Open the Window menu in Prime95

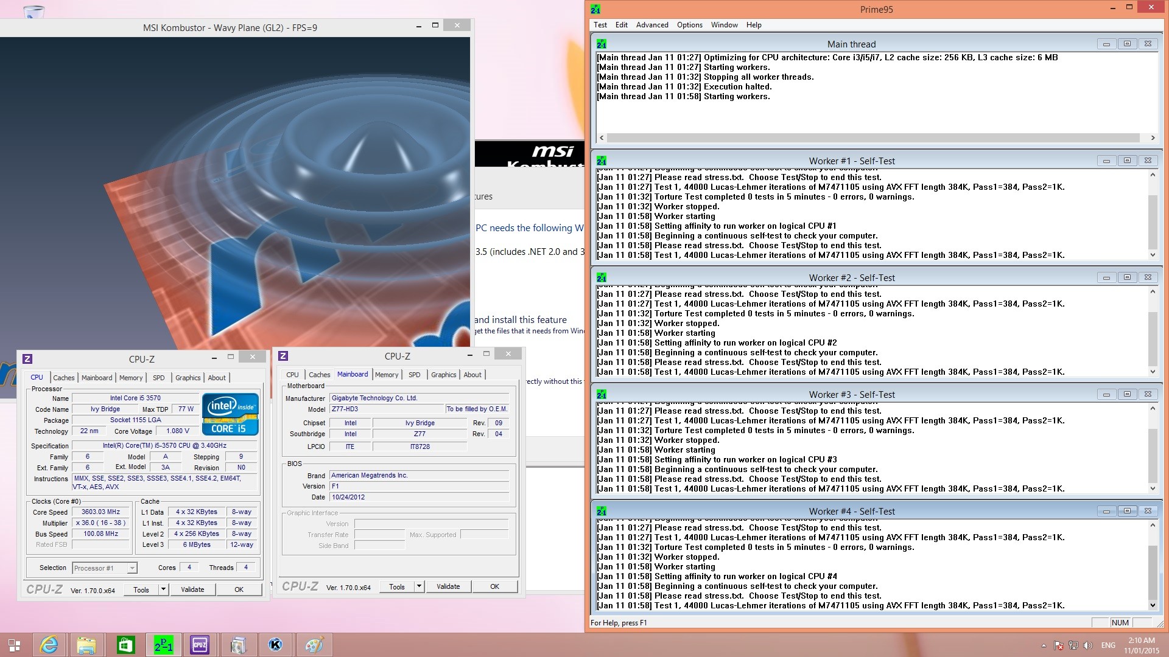click(725, 25)
